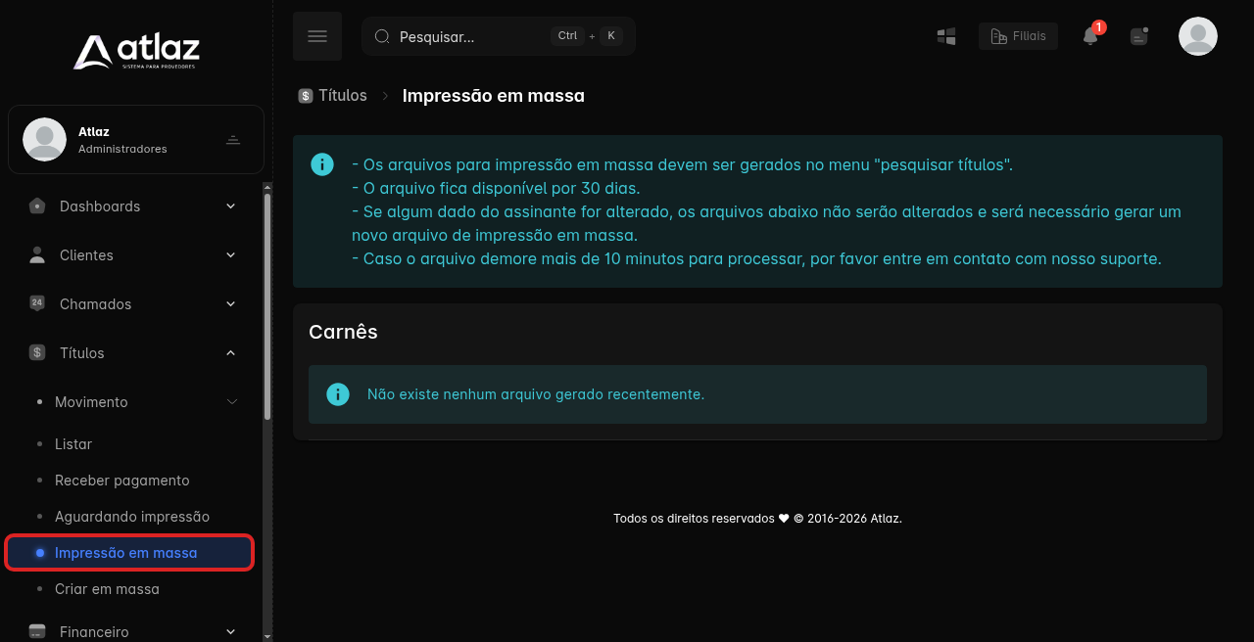Click the Chamados 24 icon

(37, 303)
